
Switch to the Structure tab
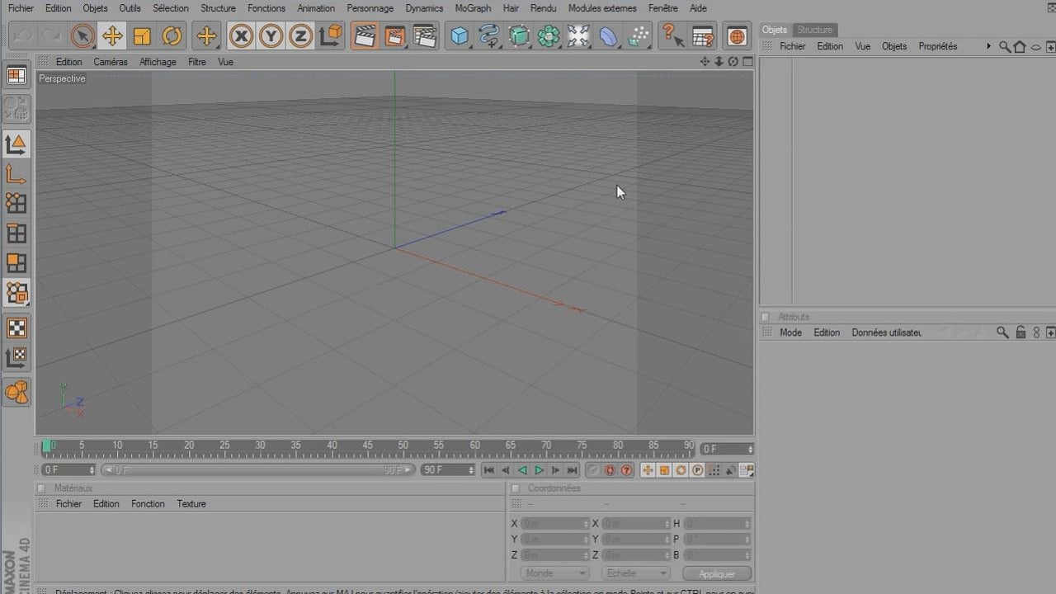coord(814,30)
